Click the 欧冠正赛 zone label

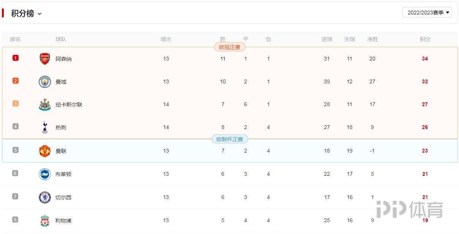[230, 47]
